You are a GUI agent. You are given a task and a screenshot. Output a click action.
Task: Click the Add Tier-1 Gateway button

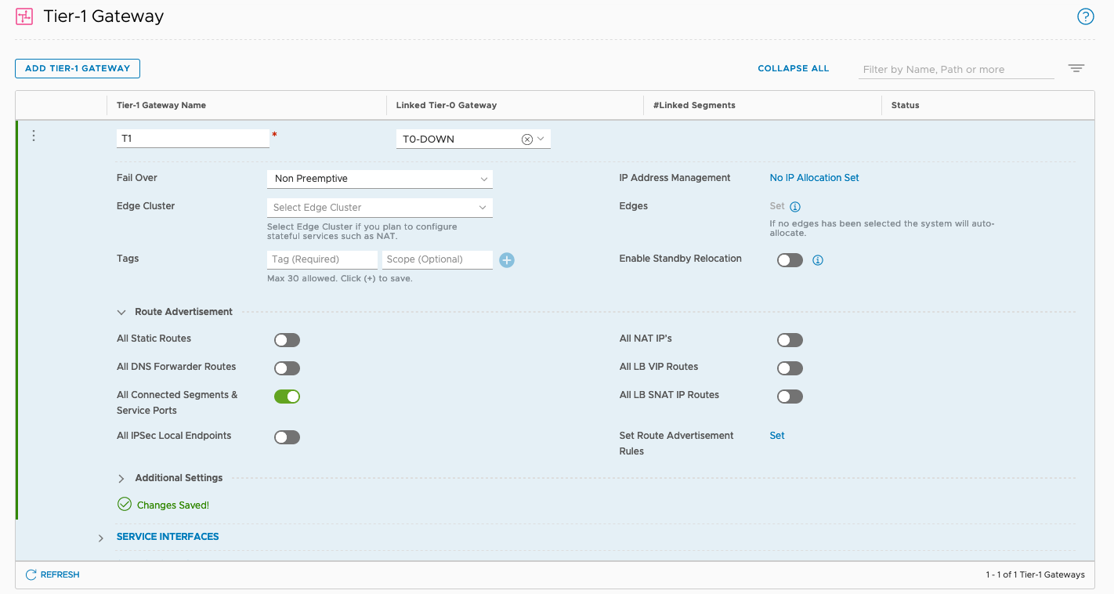78,68
